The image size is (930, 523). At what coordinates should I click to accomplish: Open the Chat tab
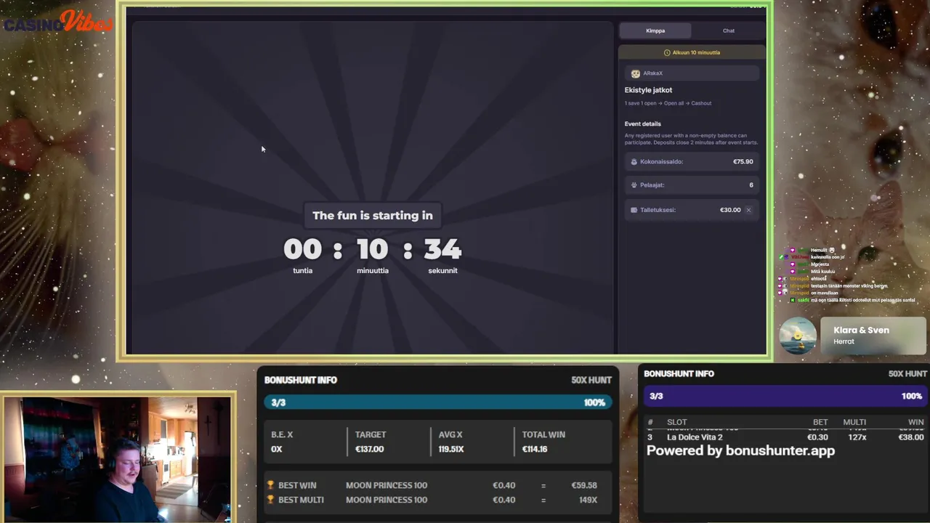[728, 31]
